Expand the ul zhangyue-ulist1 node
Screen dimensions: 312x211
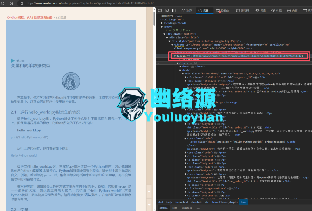(186, 189)
